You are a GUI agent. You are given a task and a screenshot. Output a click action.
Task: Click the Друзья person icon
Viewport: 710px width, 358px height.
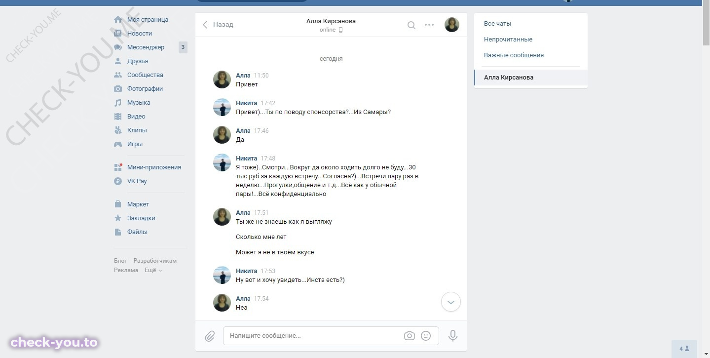pyautogui.click(x=118, y=61)
